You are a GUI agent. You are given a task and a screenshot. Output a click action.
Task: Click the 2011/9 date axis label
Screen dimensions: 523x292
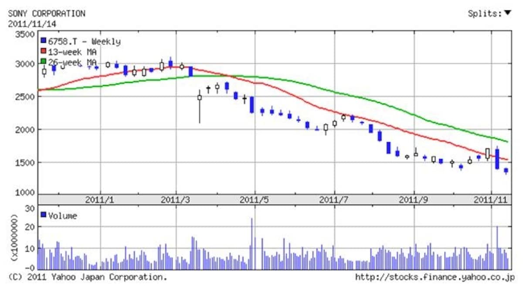click(x=414, y=200)
